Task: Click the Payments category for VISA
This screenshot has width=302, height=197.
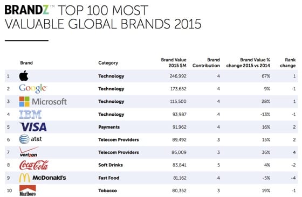Action: point(109,127)
